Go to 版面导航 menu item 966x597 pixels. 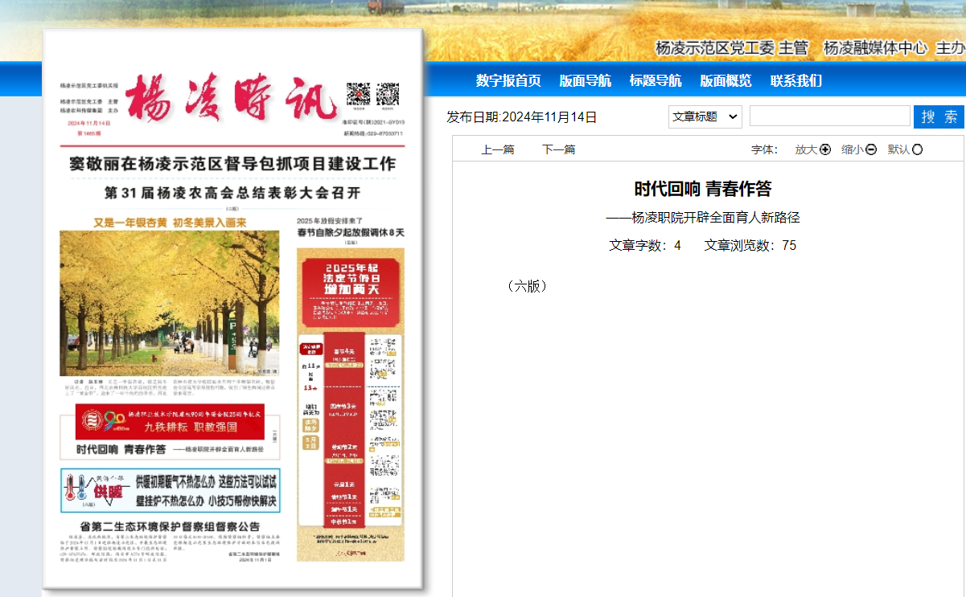[x=585, y=80]
